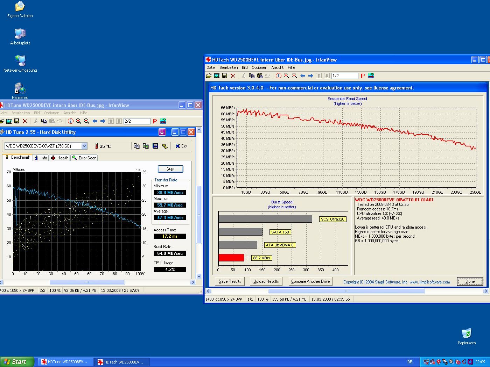Click the scroll-down arrow in HDTune window
This screenshot has height=367, width=490.
point(199,276)
